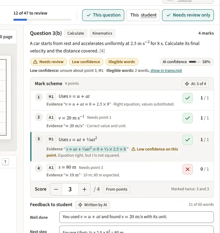The width and height of the screenshot is (220, 233).
Task: Toggle the green tick for point 1
Action: point(188,98)
